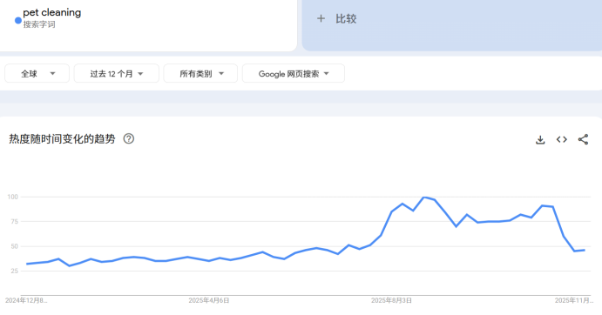Click the plus icon next to 比较
602x315 pixels.
321,18
